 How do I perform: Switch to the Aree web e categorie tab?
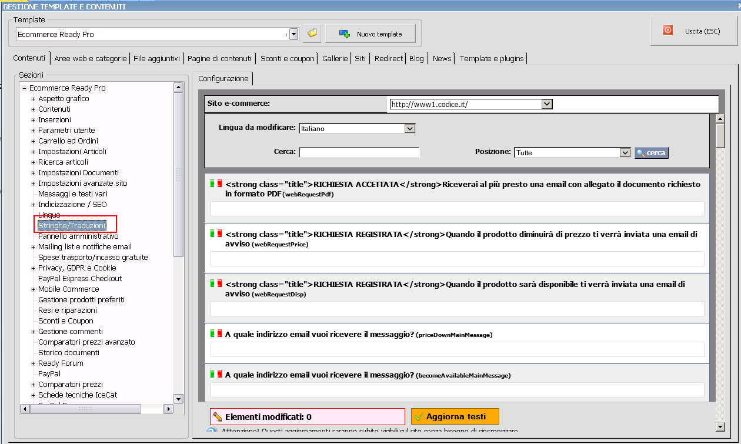tap(90, 58)
